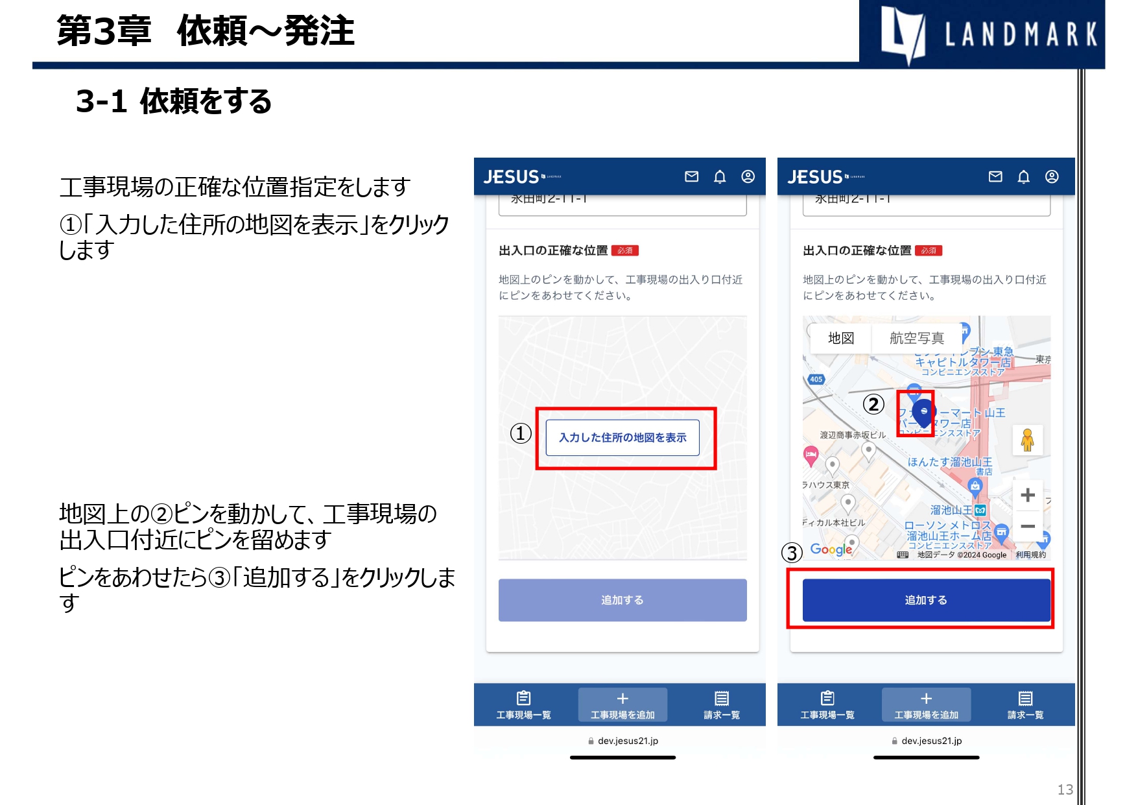
Task: Open 請求一覧 tab in right phone
Action: [x=1025, y=705]
